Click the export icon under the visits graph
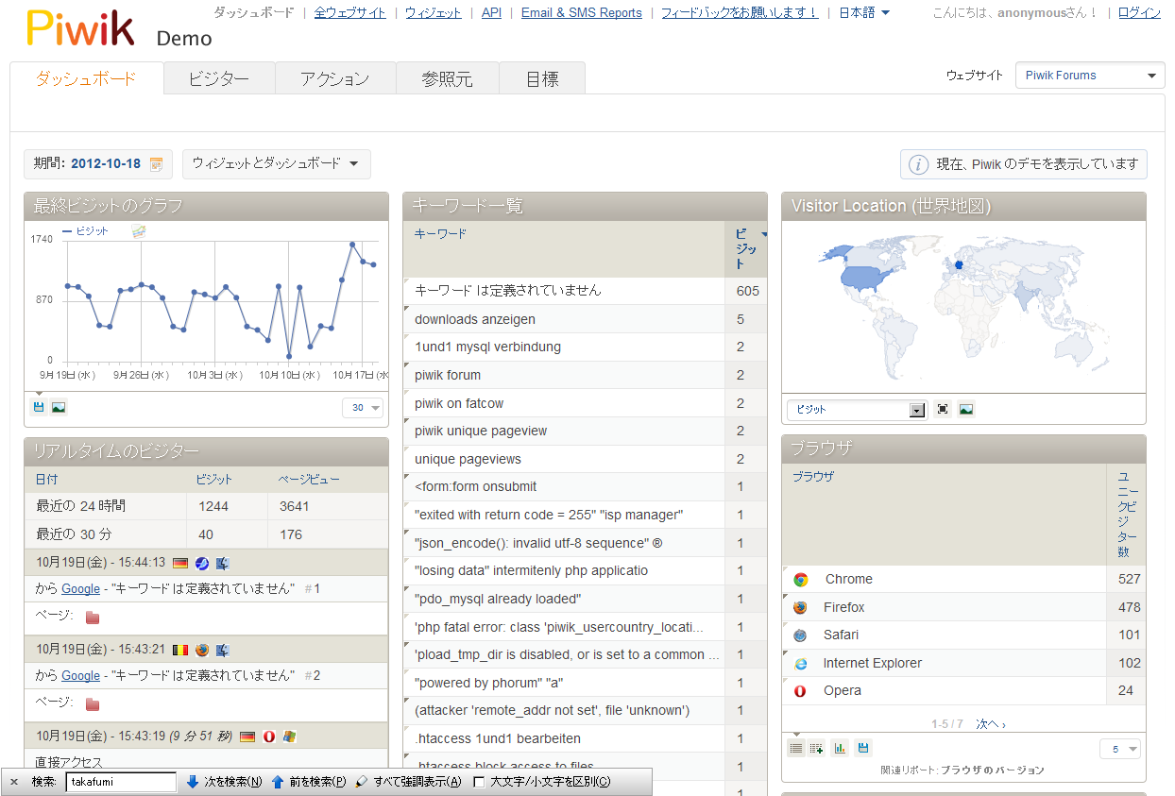This screenshot has height=796, width=1175. [39, 407]
